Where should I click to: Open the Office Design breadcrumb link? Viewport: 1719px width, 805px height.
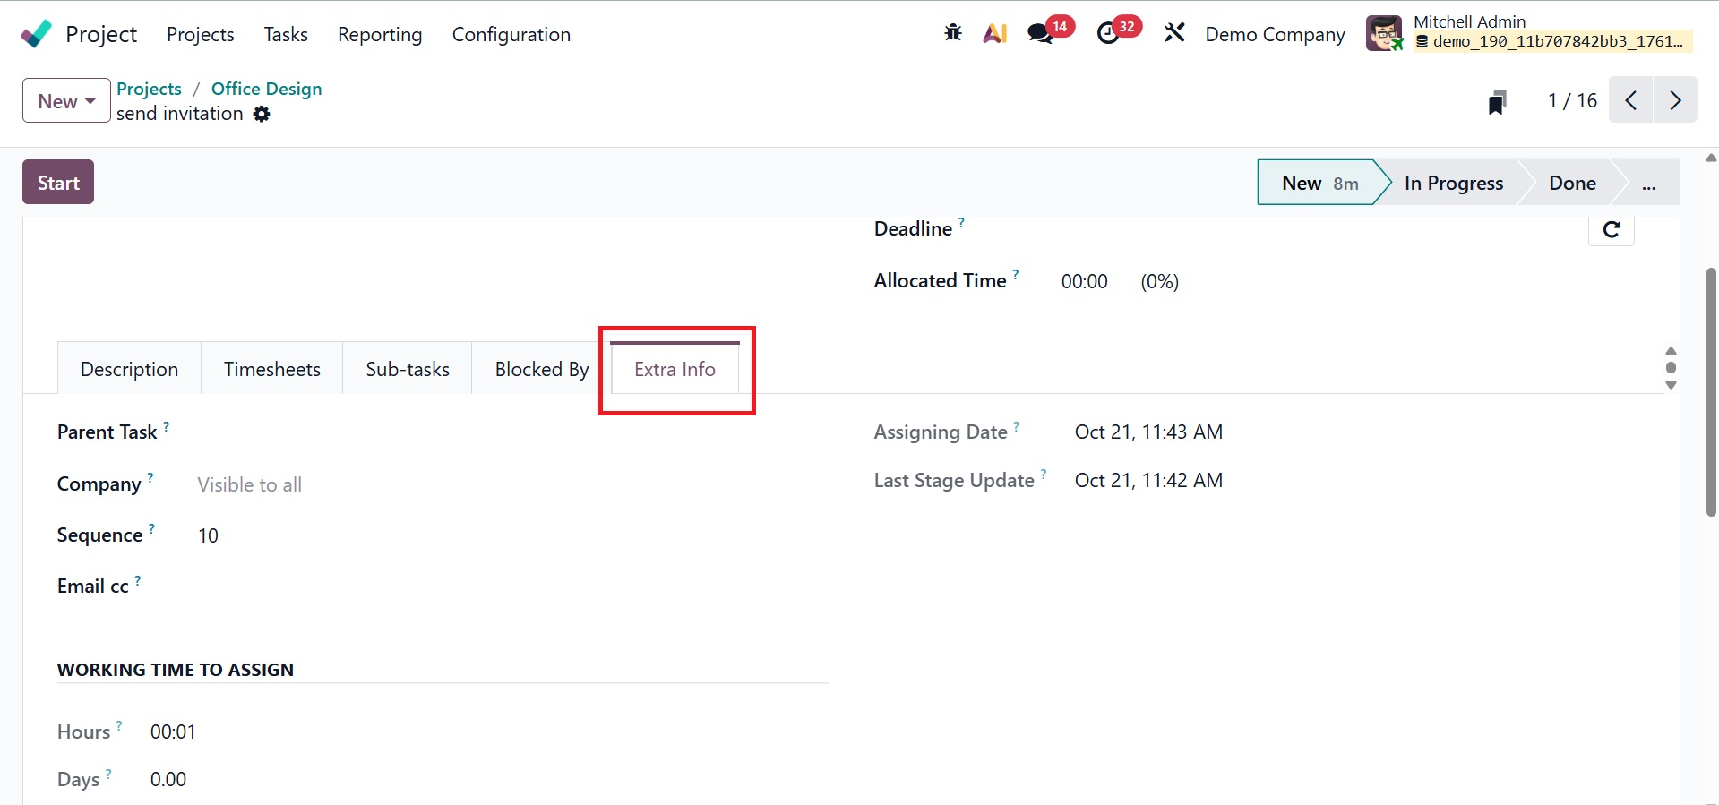(266, 89)
